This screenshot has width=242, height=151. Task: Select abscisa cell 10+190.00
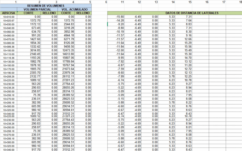(x=9, y=73)
